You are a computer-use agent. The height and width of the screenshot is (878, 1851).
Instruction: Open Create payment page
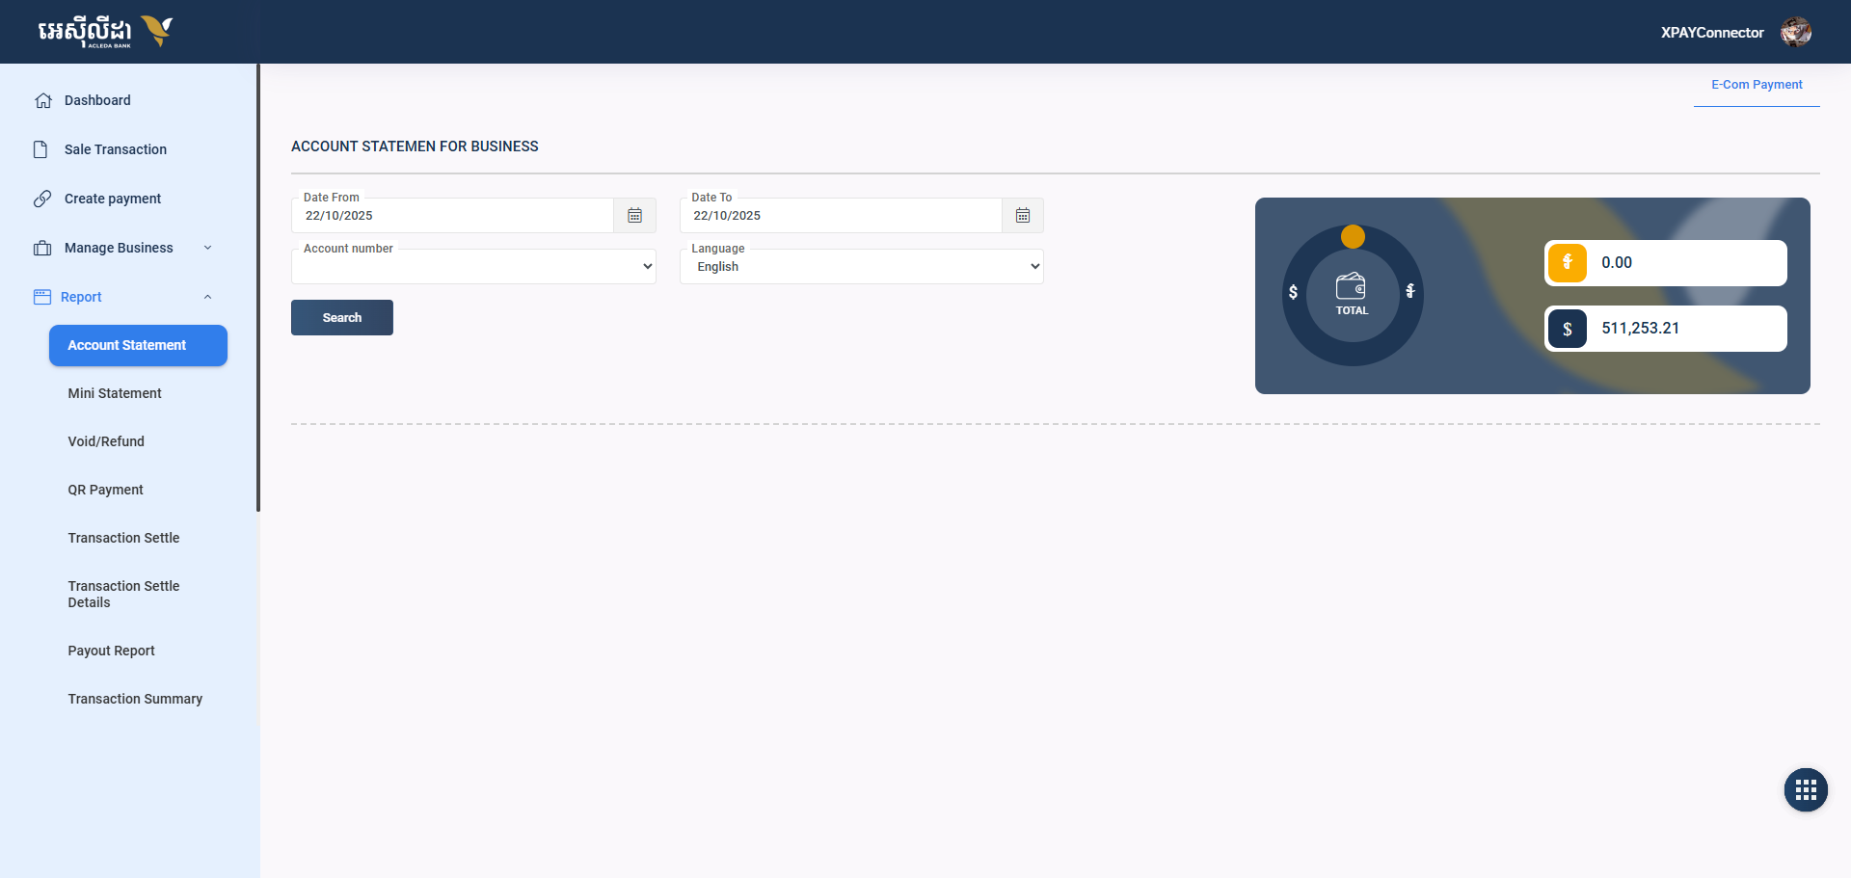coord(113,199)
